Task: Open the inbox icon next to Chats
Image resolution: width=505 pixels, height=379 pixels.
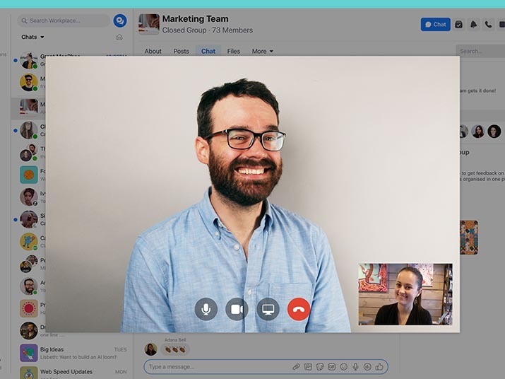Action: coord(119,37)
